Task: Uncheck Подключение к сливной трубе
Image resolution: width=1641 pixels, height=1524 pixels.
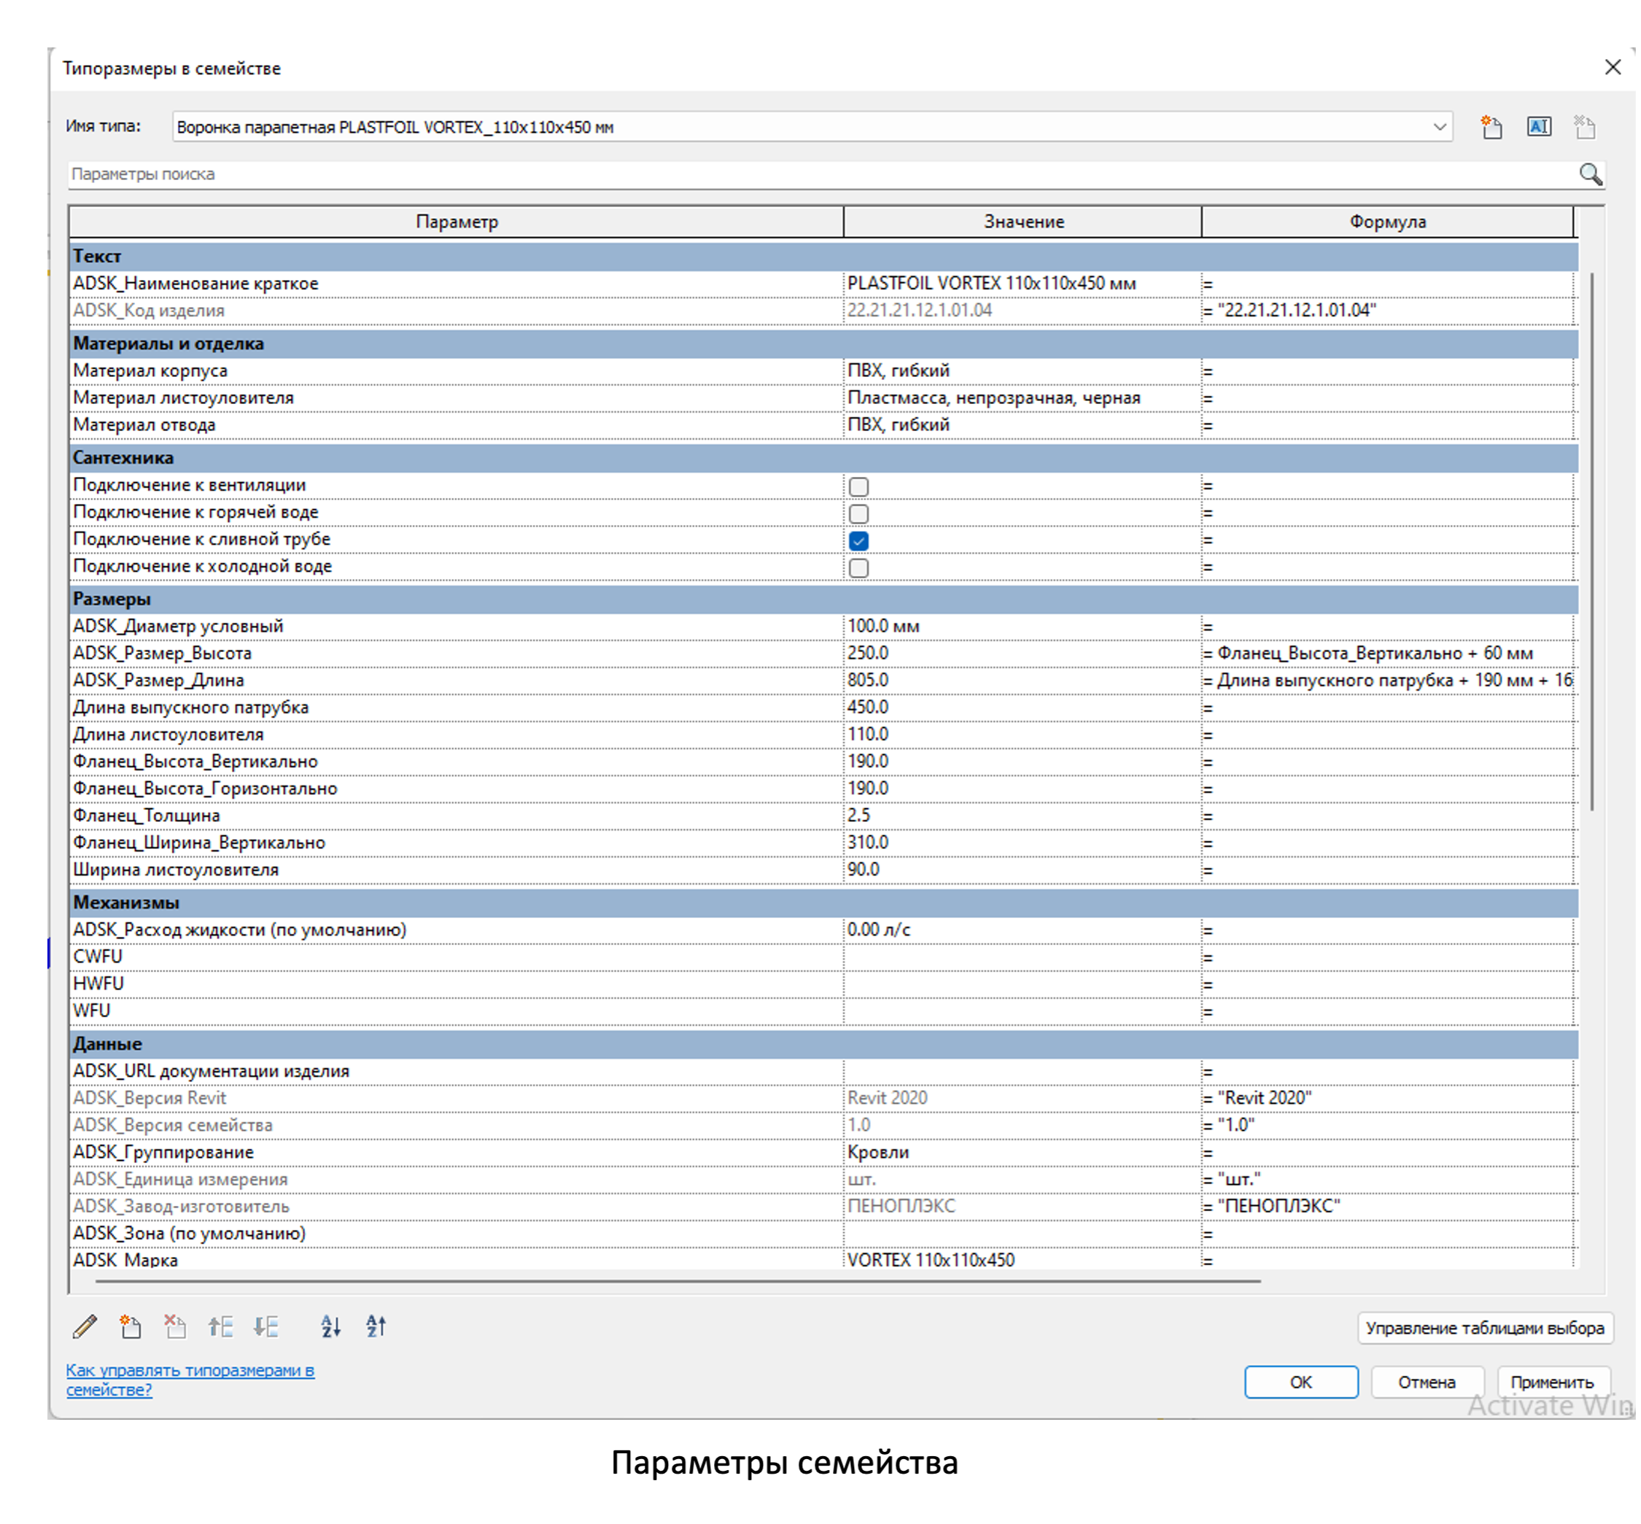Action: pyautogui.click(x=858, y=541)
